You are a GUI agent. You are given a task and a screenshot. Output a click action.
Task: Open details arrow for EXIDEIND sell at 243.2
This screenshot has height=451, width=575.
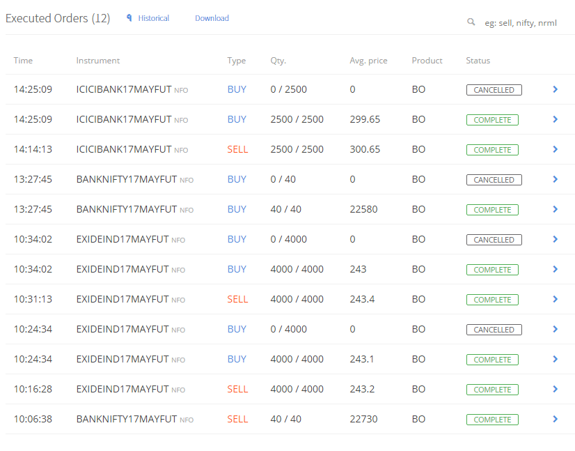pos(556,389)
